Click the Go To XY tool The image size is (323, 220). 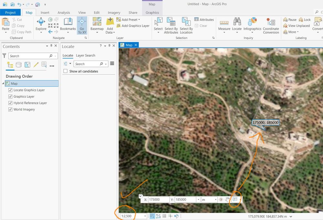pos(82,25)
